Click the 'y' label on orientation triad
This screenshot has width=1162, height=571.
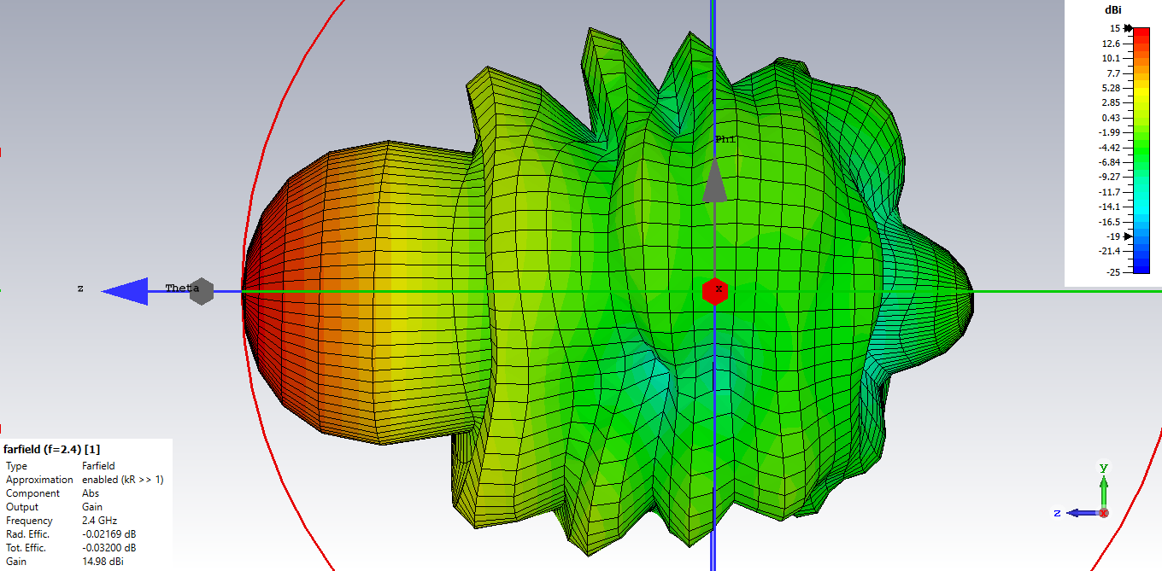pos(1104,467)
